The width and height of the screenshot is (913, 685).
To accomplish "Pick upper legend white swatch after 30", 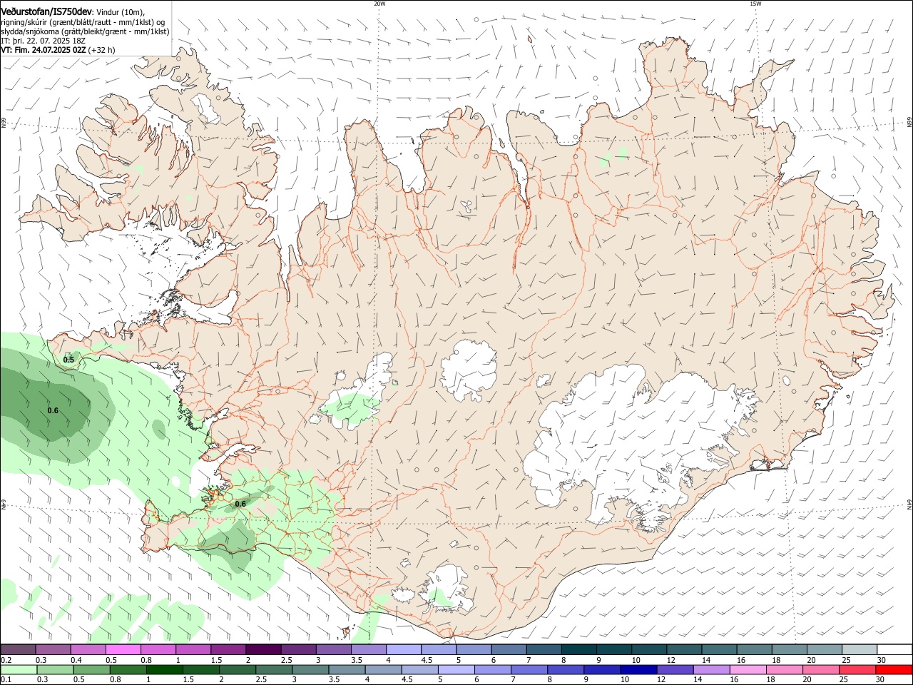I will [894, 650].
